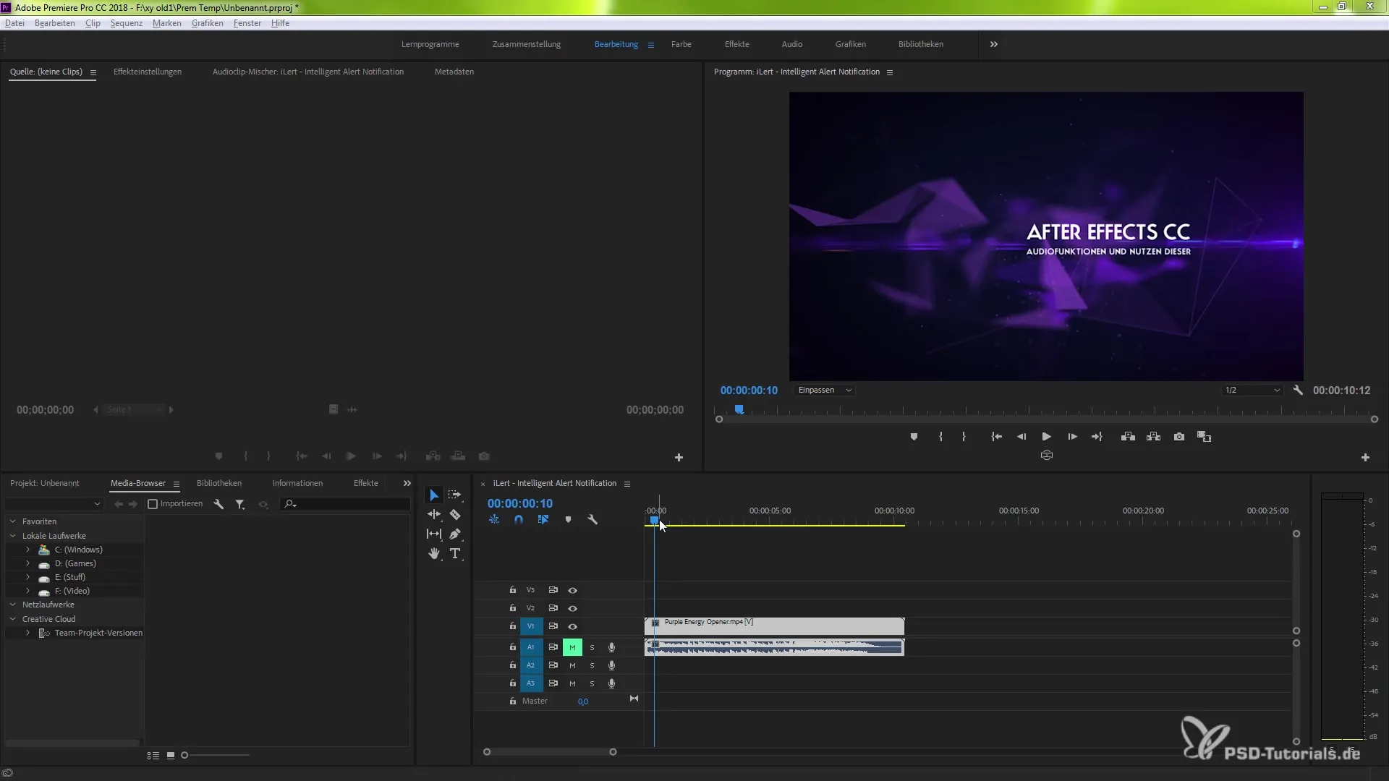Image resolution: width=1389 pixels, height=781 pixels.
Task: Select the Hand tool
Action: [x=433, y=553]
